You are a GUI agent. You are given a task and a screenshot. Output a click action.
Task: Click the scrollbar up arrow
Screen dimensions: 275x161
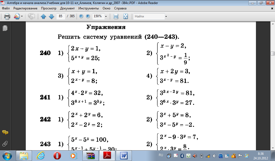click(x=273, y=24)
